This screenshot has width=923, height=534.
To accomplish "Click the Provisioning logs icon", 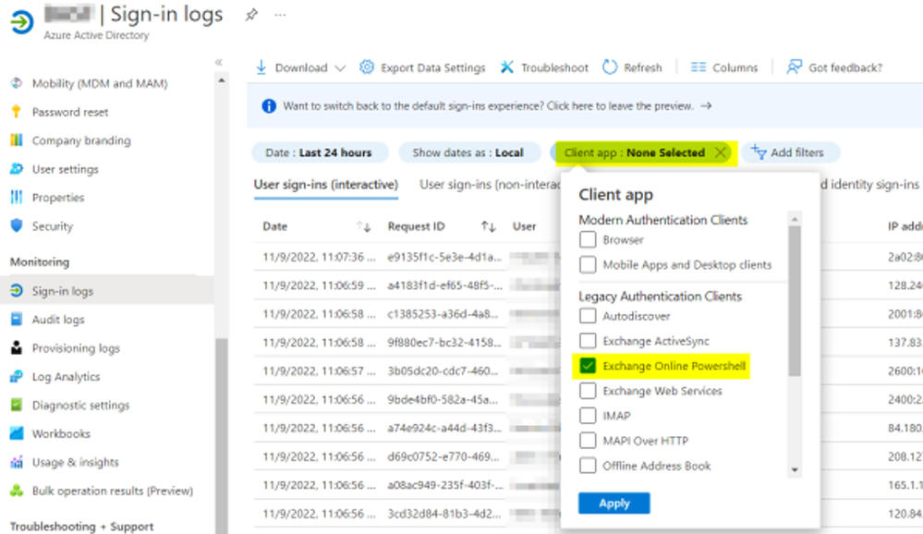I will pos(17,347).
